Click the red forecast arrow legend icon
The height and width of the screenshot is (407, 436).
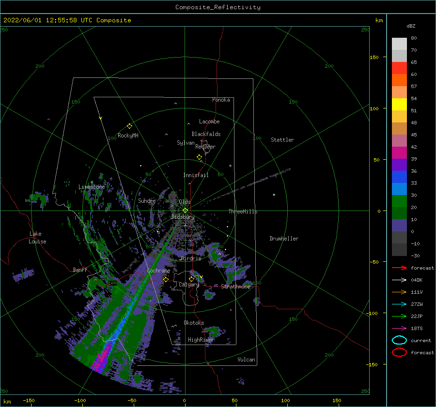click(x=399, y=268)
